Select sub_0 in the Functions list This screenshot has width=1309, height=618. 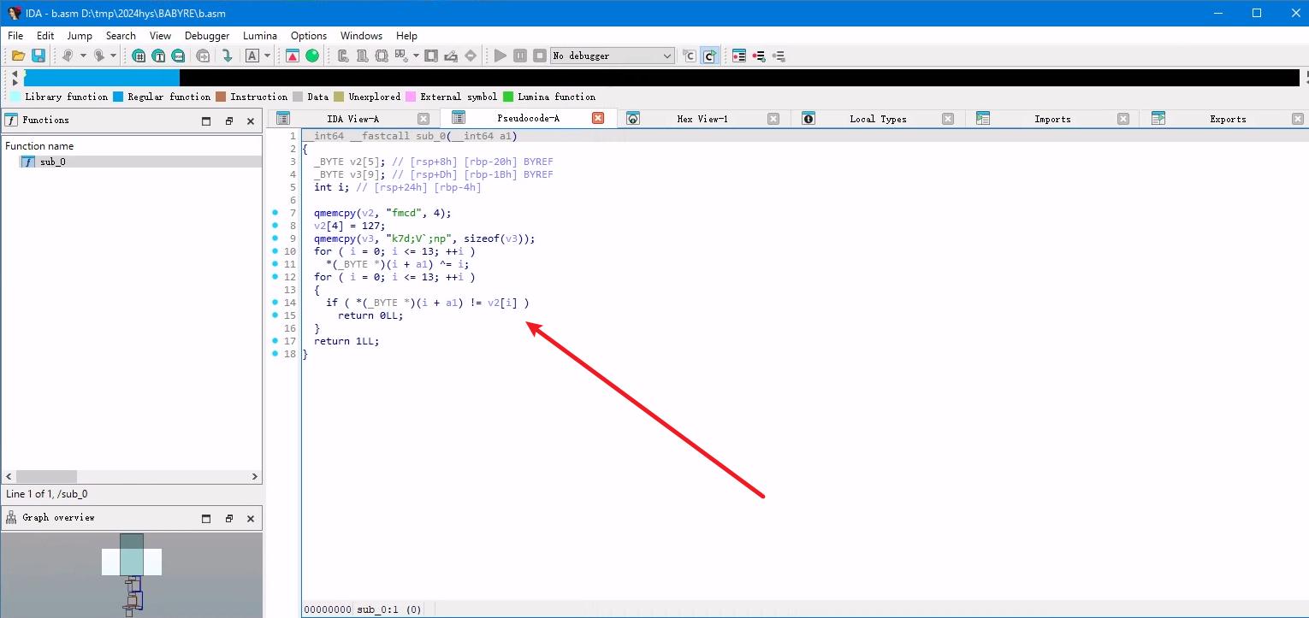(52, 162)
